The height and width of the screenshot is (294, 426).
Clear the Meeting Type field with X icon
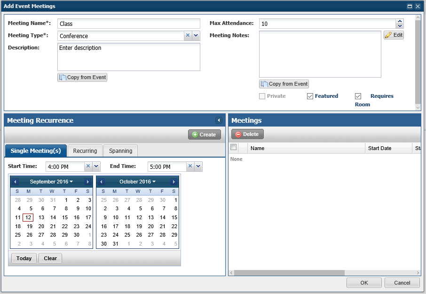[188, 36]
